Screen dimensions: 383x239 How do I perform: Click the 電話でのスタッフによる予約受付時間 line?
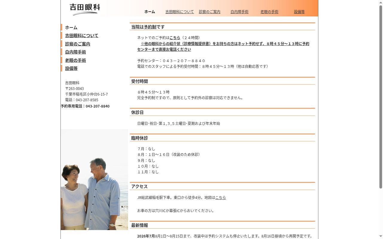point(203,66)
